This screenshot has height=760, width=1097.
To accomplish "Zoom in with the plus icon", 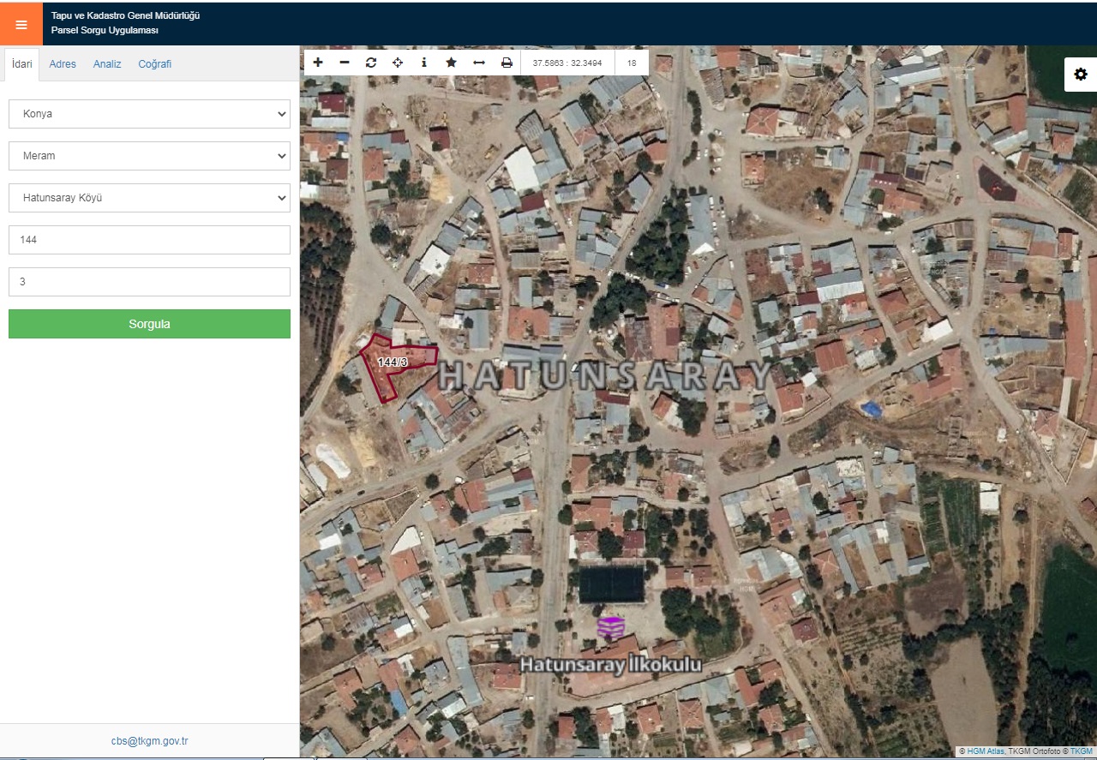I will coord(318,63).
